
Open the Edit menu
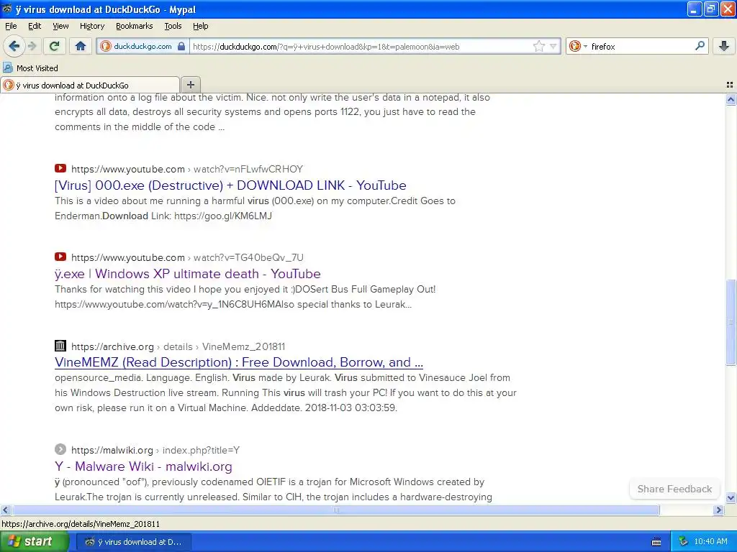(35, 26)
